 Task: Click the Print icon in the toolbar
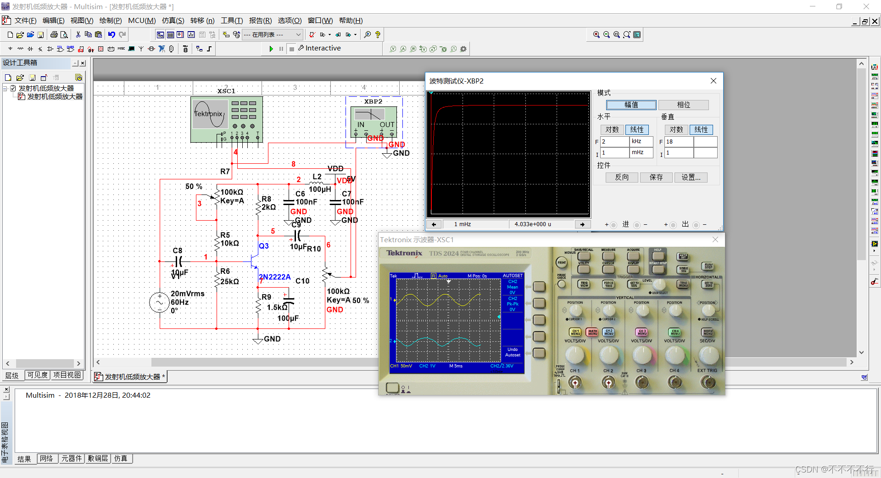tap(54, 34)
